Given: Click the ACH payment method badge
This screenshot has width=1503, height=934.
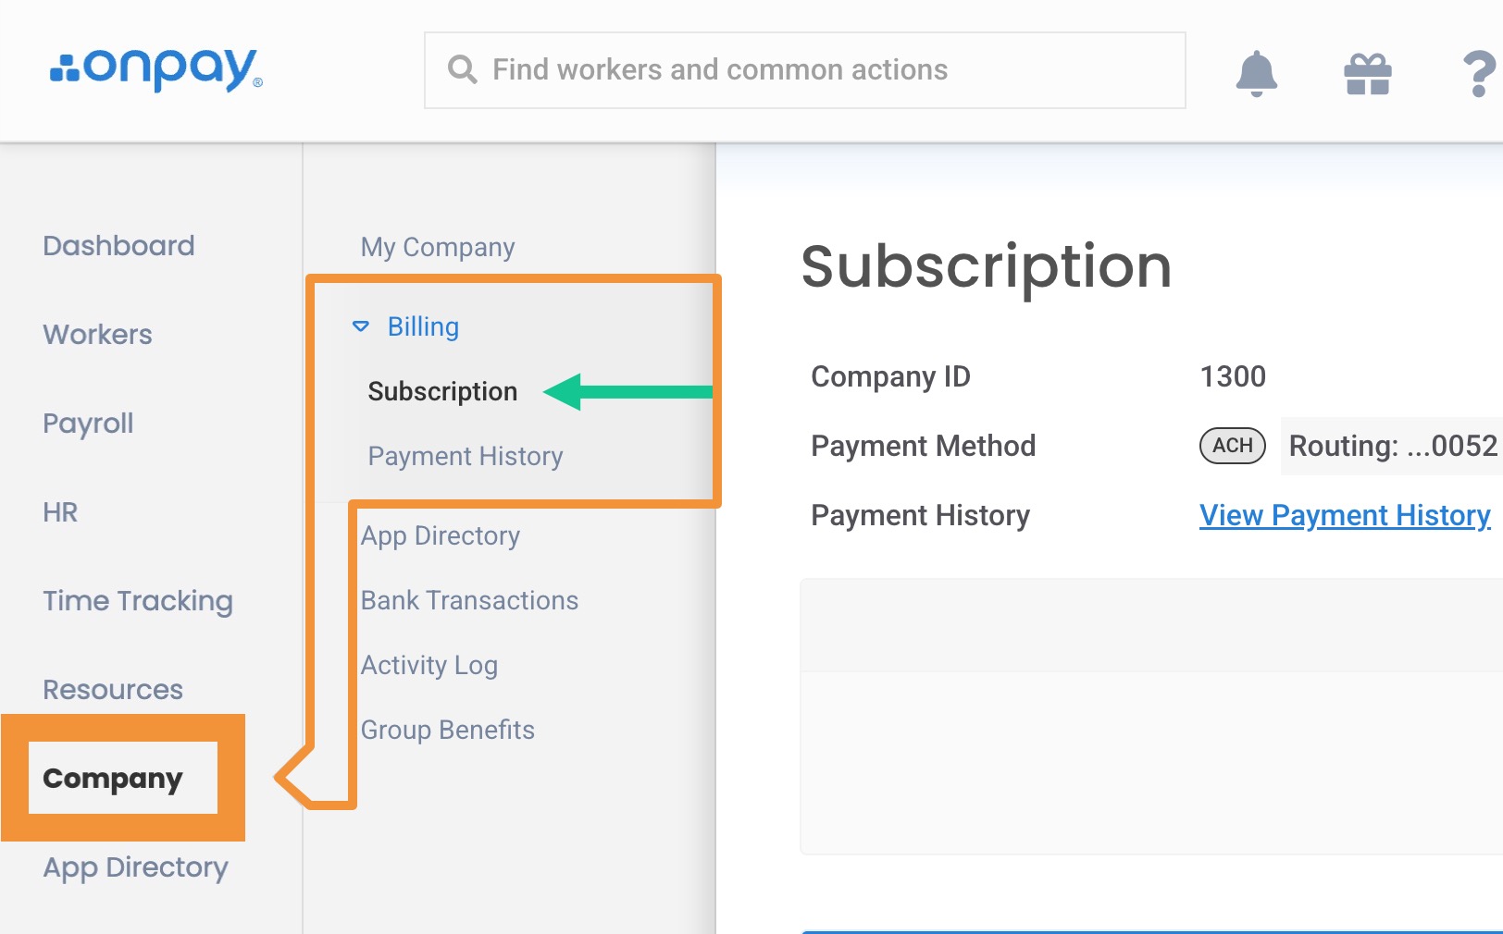Looking at the screenshot, I should [x=1232, y=446].
